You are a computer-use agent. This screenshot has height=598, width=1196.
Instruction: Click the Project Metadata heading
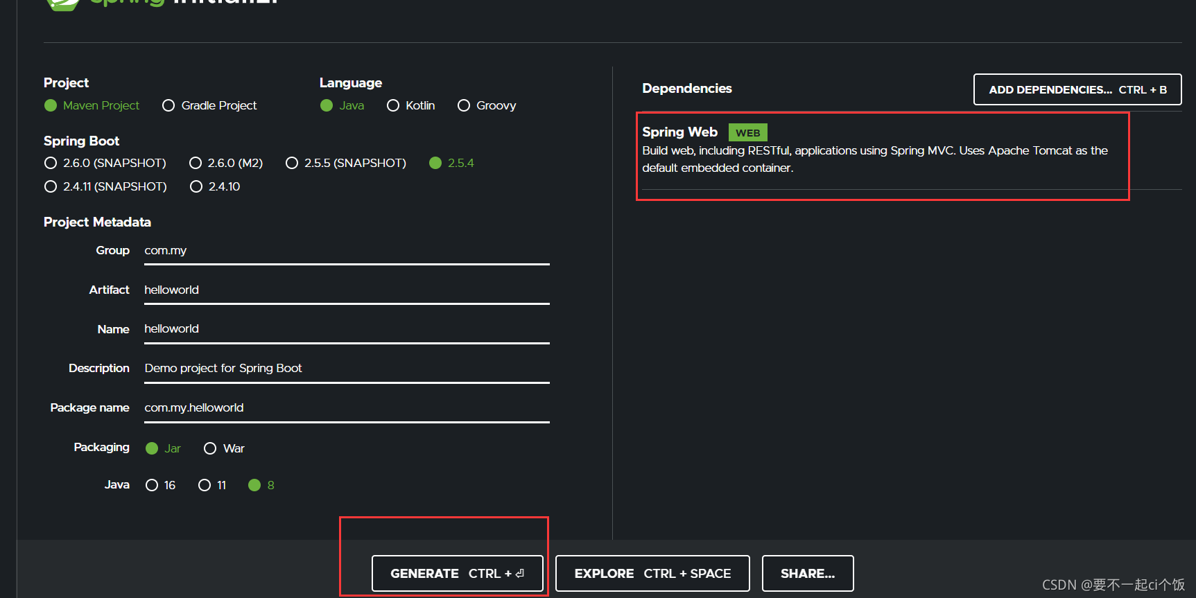point(97,222)
